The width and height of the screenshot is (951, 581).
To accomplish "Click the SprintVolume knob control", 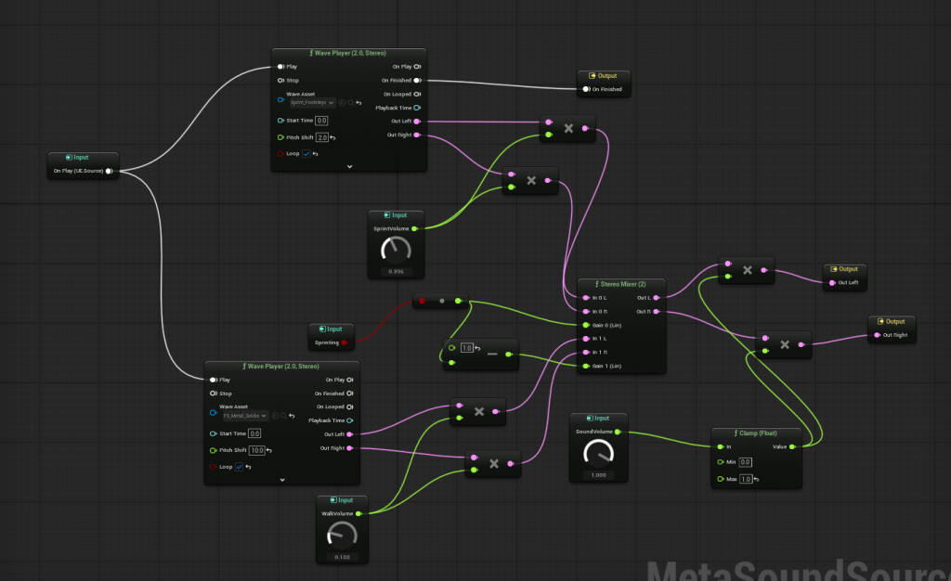I will tap(397, 249).
